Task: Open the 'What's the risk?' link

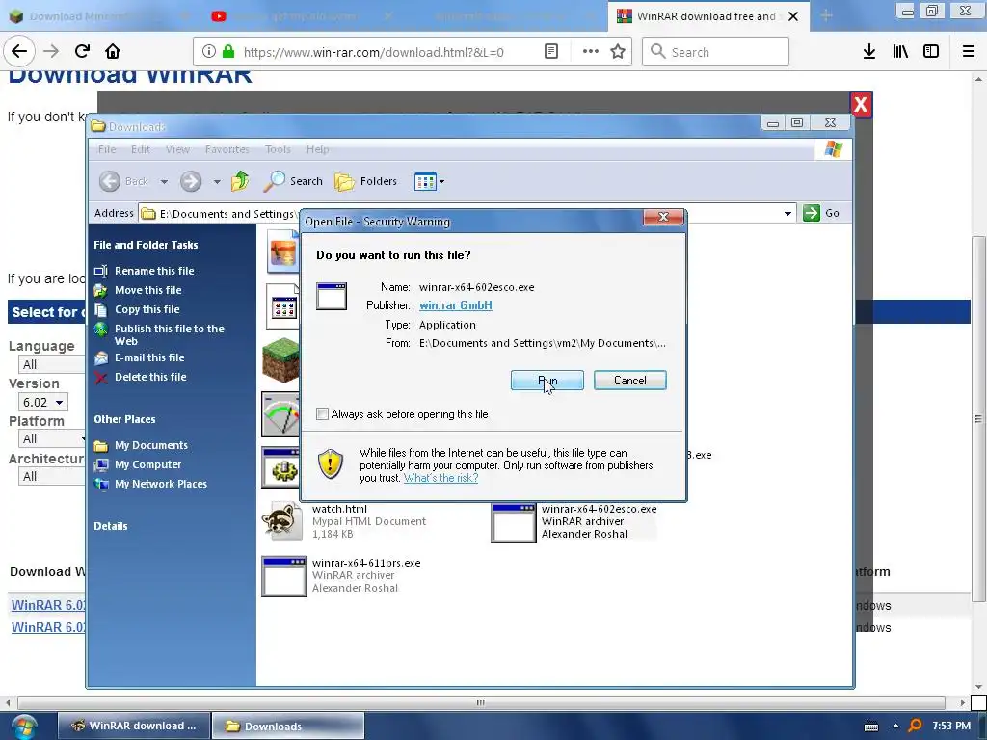Action: [x=440, y=478]
